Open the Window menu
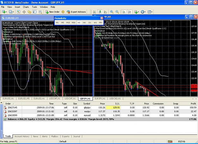Viewport: 198px width, 144px height. 44,7
